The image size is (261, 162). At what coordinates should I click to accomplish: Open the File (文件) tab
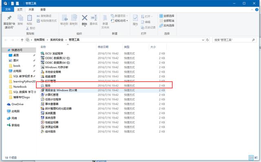(x=8, y=9)
